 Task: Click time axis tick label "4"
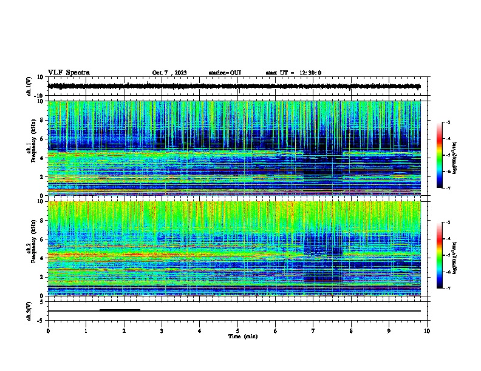pos(200,330)
